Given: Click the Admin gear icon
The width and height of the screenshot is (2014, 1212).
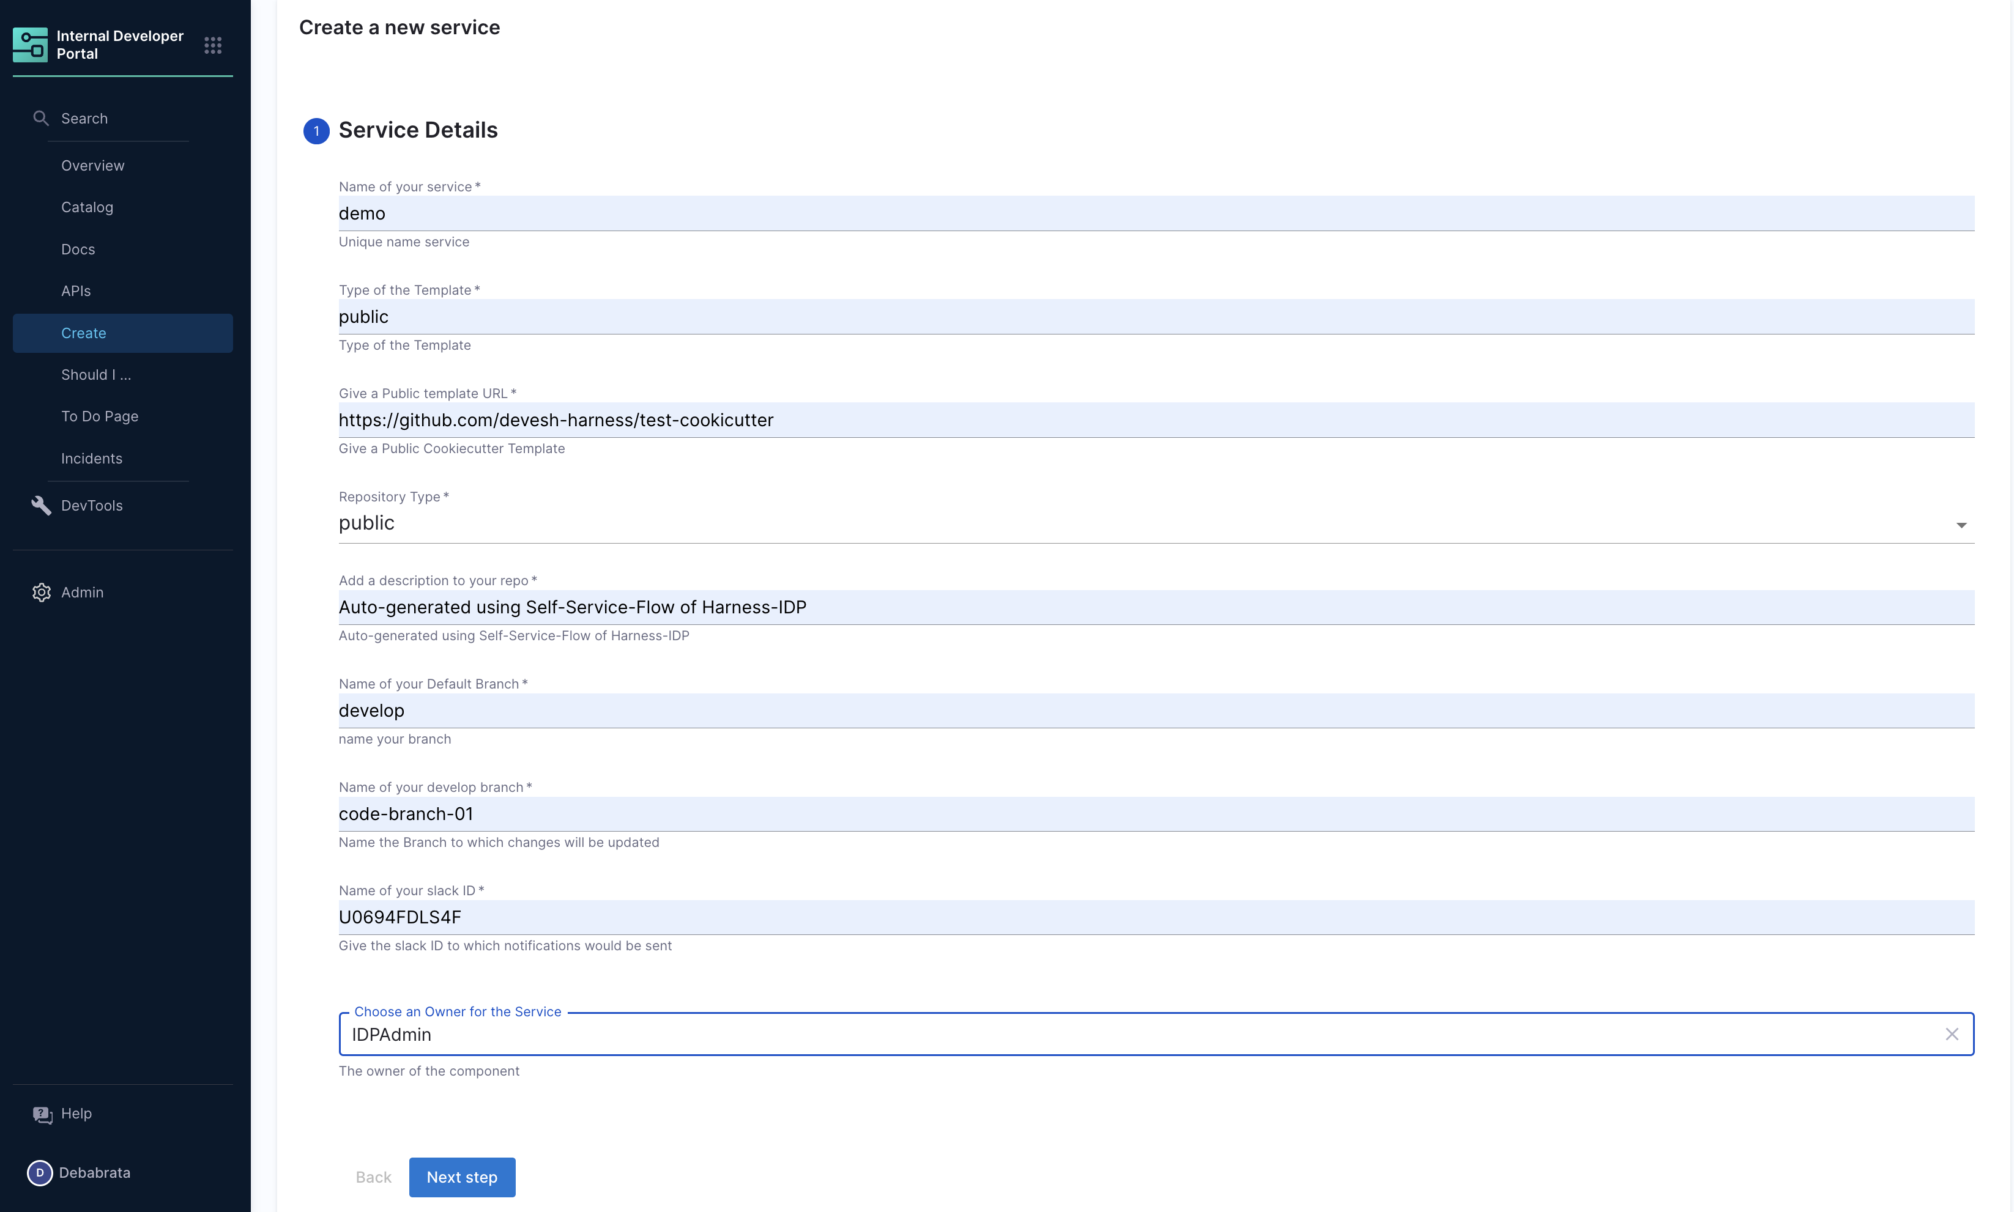Looking at the screenshot, I should coord(41,592).
